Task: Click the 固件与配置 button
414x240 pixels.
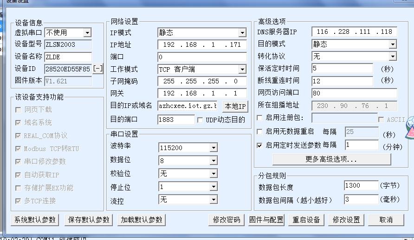Action: tap(266, 220)
